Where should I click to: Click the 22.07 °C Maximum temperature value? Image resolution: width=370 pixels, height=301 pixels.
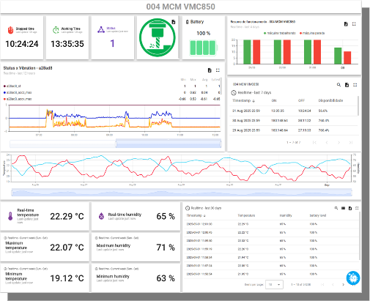point(67,248)
